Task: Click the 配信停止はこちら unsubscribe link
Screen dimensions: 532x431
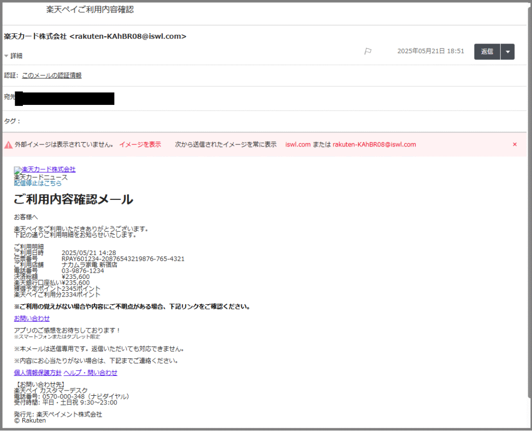Action: 37,183
